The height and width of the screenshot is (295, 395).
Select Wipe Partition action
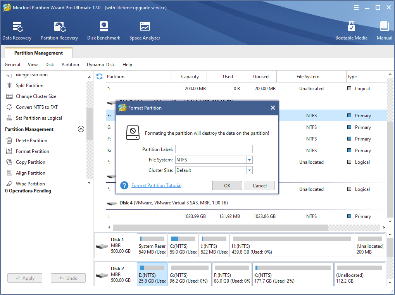click(30, 184)
